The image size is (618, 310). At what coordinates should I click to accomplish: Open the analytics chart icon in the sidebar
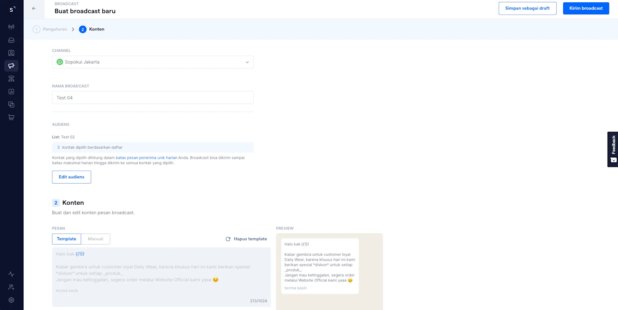point(12,92)
